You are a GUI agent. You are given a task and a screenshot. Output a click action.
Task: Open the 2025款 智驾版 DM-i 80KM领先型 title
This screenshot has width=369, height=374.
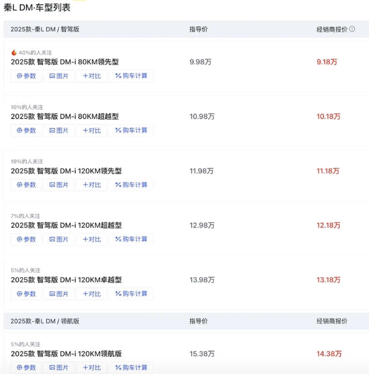click(x=65, y=62)
